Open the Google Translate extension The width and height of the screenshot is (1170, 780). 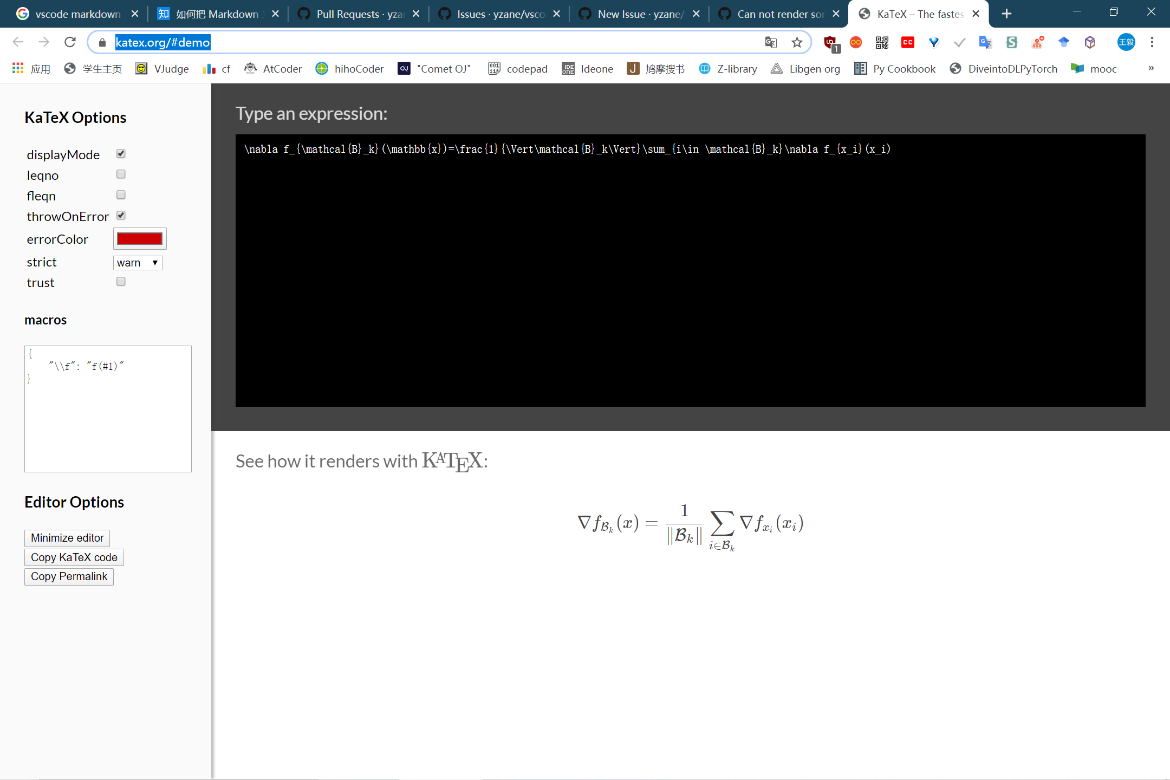pyautogui.click(x=985, y=42)
